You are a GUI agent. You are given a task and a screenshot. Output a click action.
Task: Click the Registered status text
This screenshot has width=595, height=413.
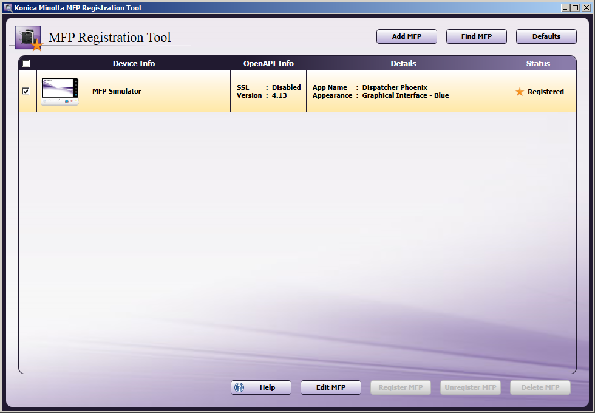tap(545, 92)
